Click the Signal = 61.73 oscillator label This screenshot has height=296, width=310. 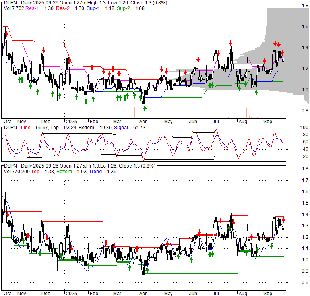click(130, 128)
